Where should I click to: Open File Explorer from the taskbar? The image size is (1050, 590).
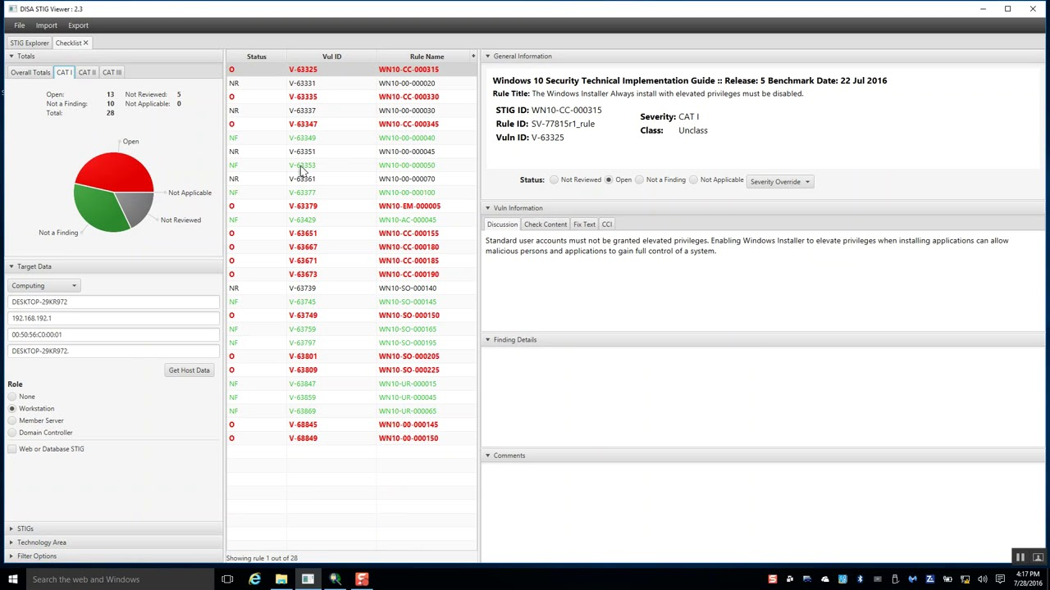[x=281, y=579]
